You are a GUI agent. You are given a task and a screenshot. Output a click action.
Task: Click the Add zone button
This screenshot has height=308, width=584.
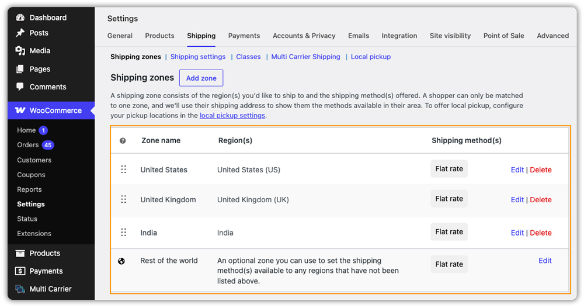[x=201, y=78]
